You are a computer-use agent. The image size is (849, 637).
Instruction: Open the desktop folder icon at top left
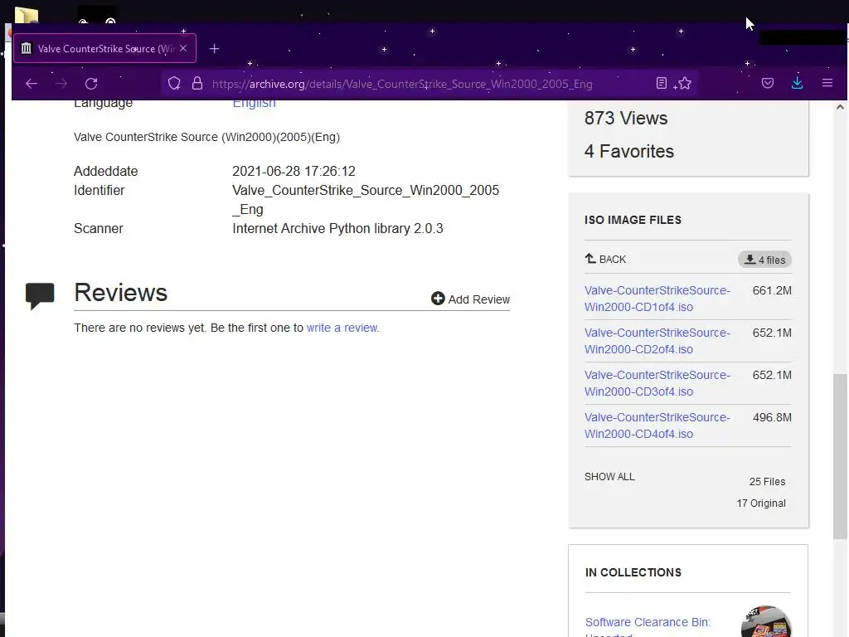coord(26,15)
